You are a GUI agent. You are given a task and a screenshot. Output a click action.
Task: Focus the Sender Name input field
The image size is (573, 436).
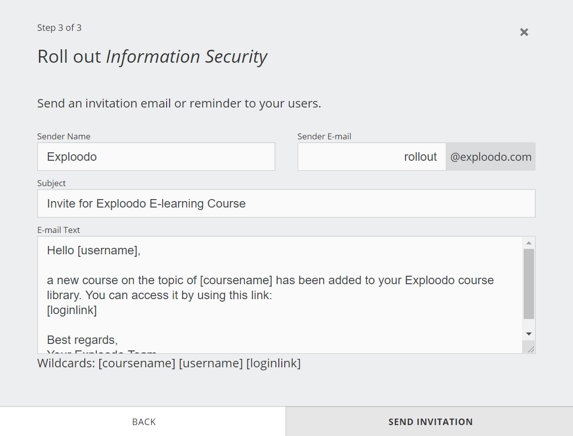[x=156, y=157]
